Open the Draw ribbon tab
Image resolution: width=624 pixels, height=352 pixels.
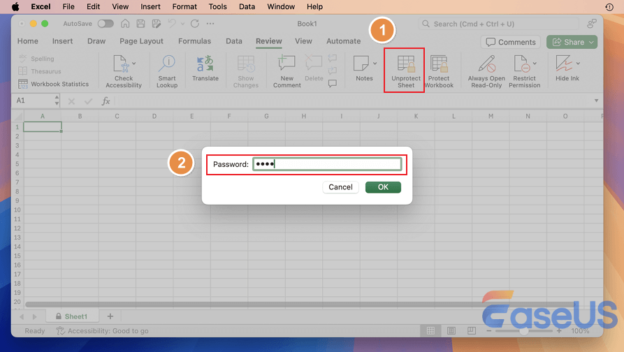(96, 41)
